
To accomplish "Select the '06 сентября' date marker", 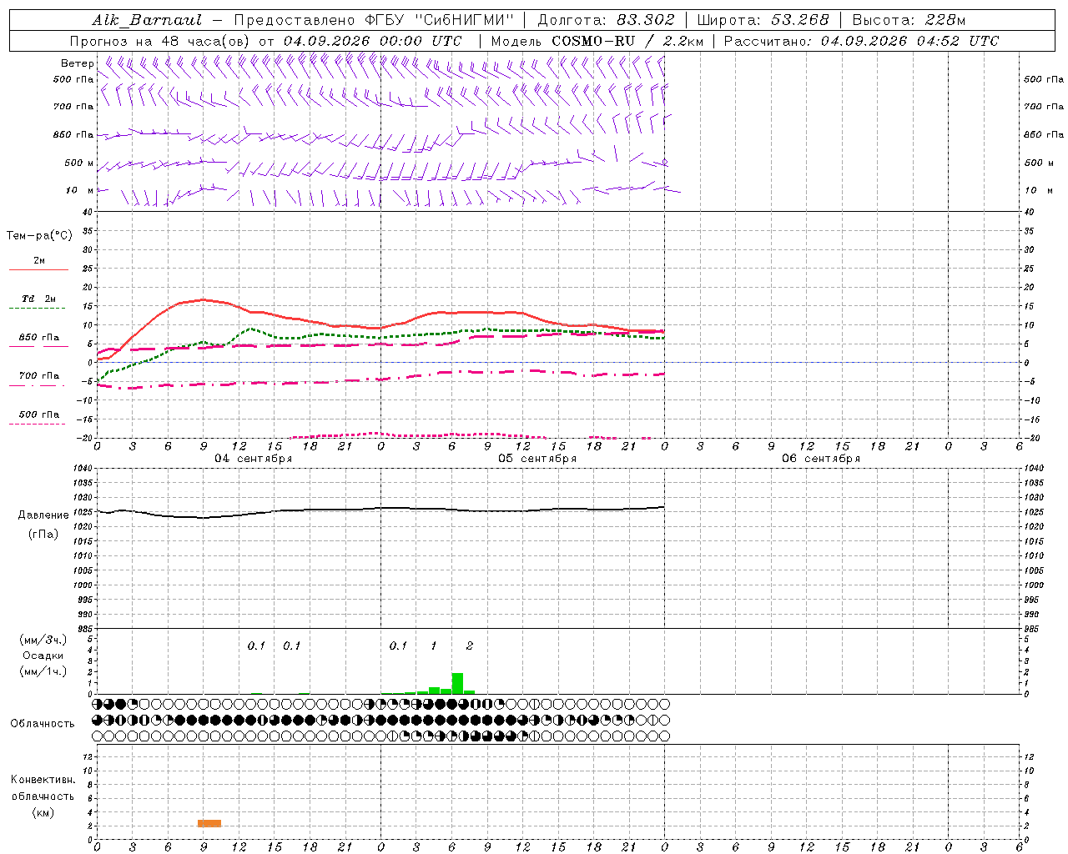I will [x=821, y=459].
